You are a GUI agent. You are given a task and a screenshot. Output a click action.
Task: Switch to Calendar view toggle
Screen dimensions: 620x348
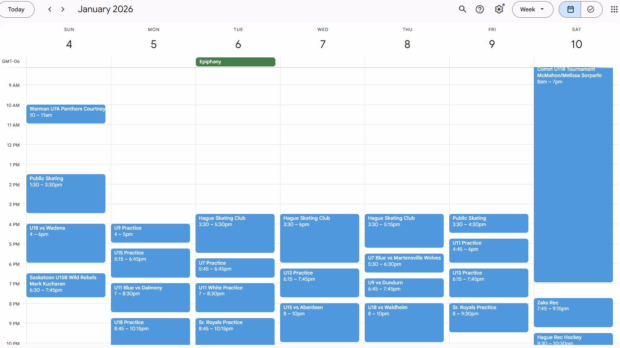tap(570, 9)
